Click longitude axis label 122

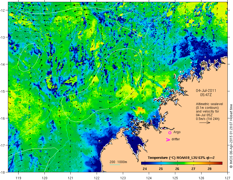point(97,178)
